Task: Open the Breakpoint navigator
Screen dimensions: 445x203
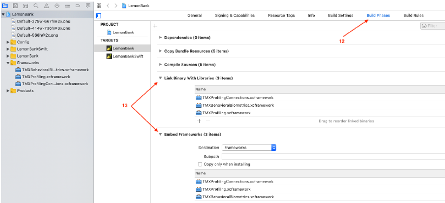Action: pyautogui.click(x=78, y=5)
